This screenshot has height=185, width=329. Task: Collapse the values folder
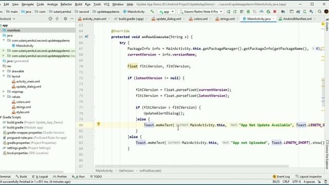pos(4,97)
